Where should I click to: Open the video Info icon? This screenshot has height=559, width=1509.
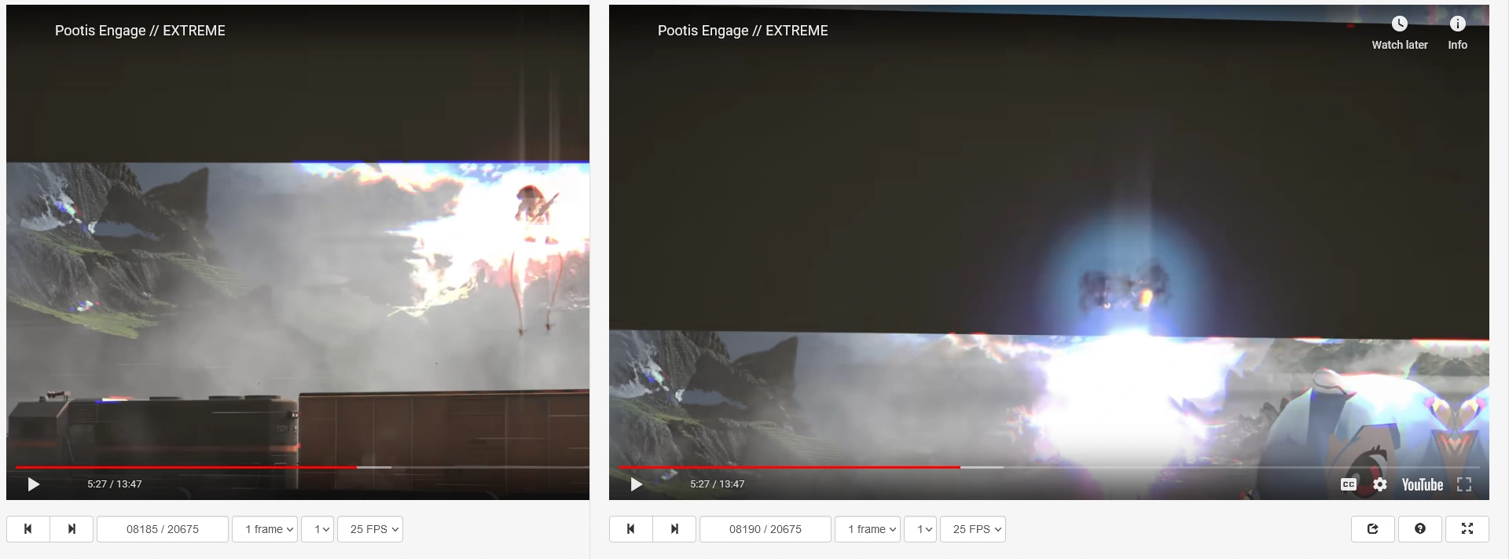(1457, 24)
